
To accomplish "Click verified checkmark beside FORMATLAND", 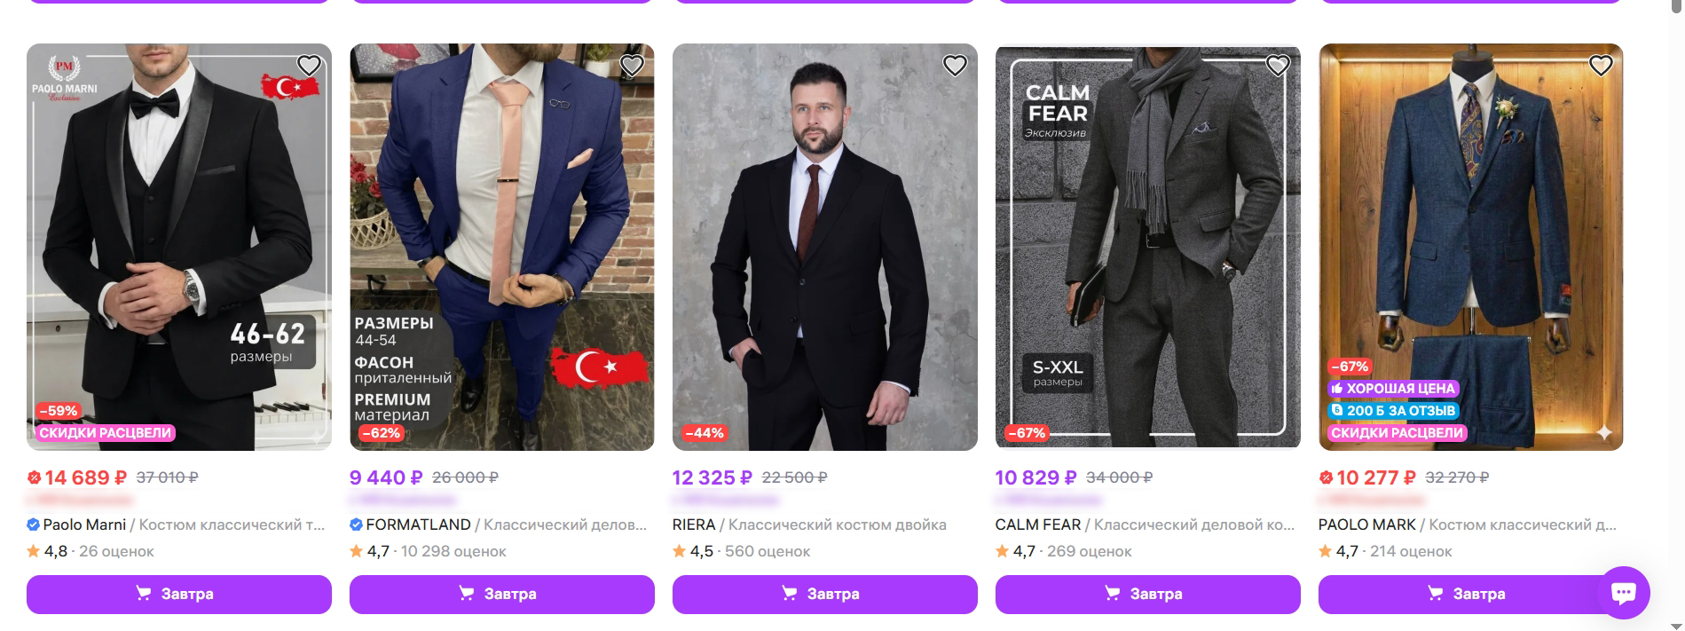I will (357, 525).
